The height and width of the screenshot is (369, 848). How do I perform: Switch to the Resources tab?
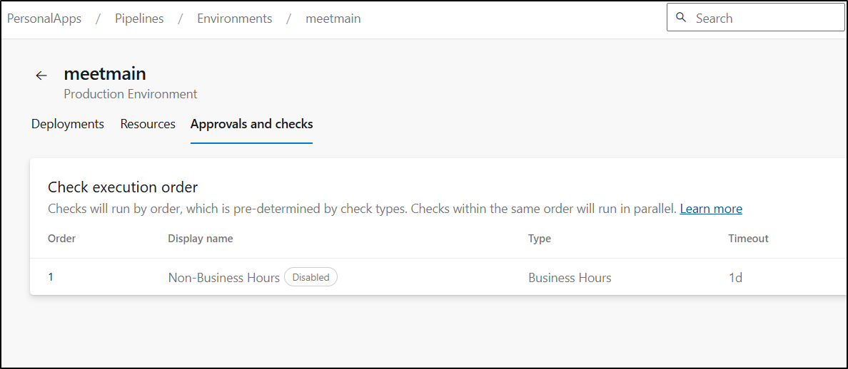tap(148, 124)
